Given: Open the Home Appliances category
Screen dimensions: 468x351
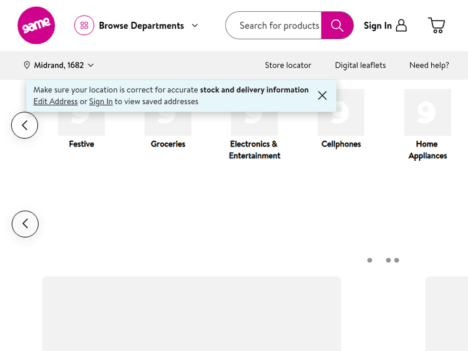Looking at the screenshot, I should coord(427,125).
